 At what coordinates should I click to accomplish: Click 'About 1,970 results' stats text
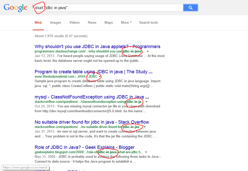point(61,36)
